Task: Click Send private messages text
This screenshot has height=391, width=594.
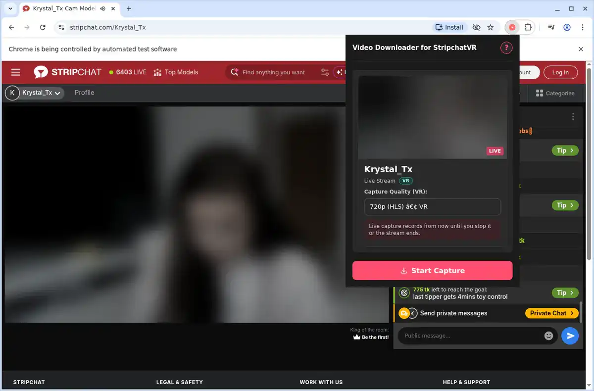Action: [x=453, y=313]
